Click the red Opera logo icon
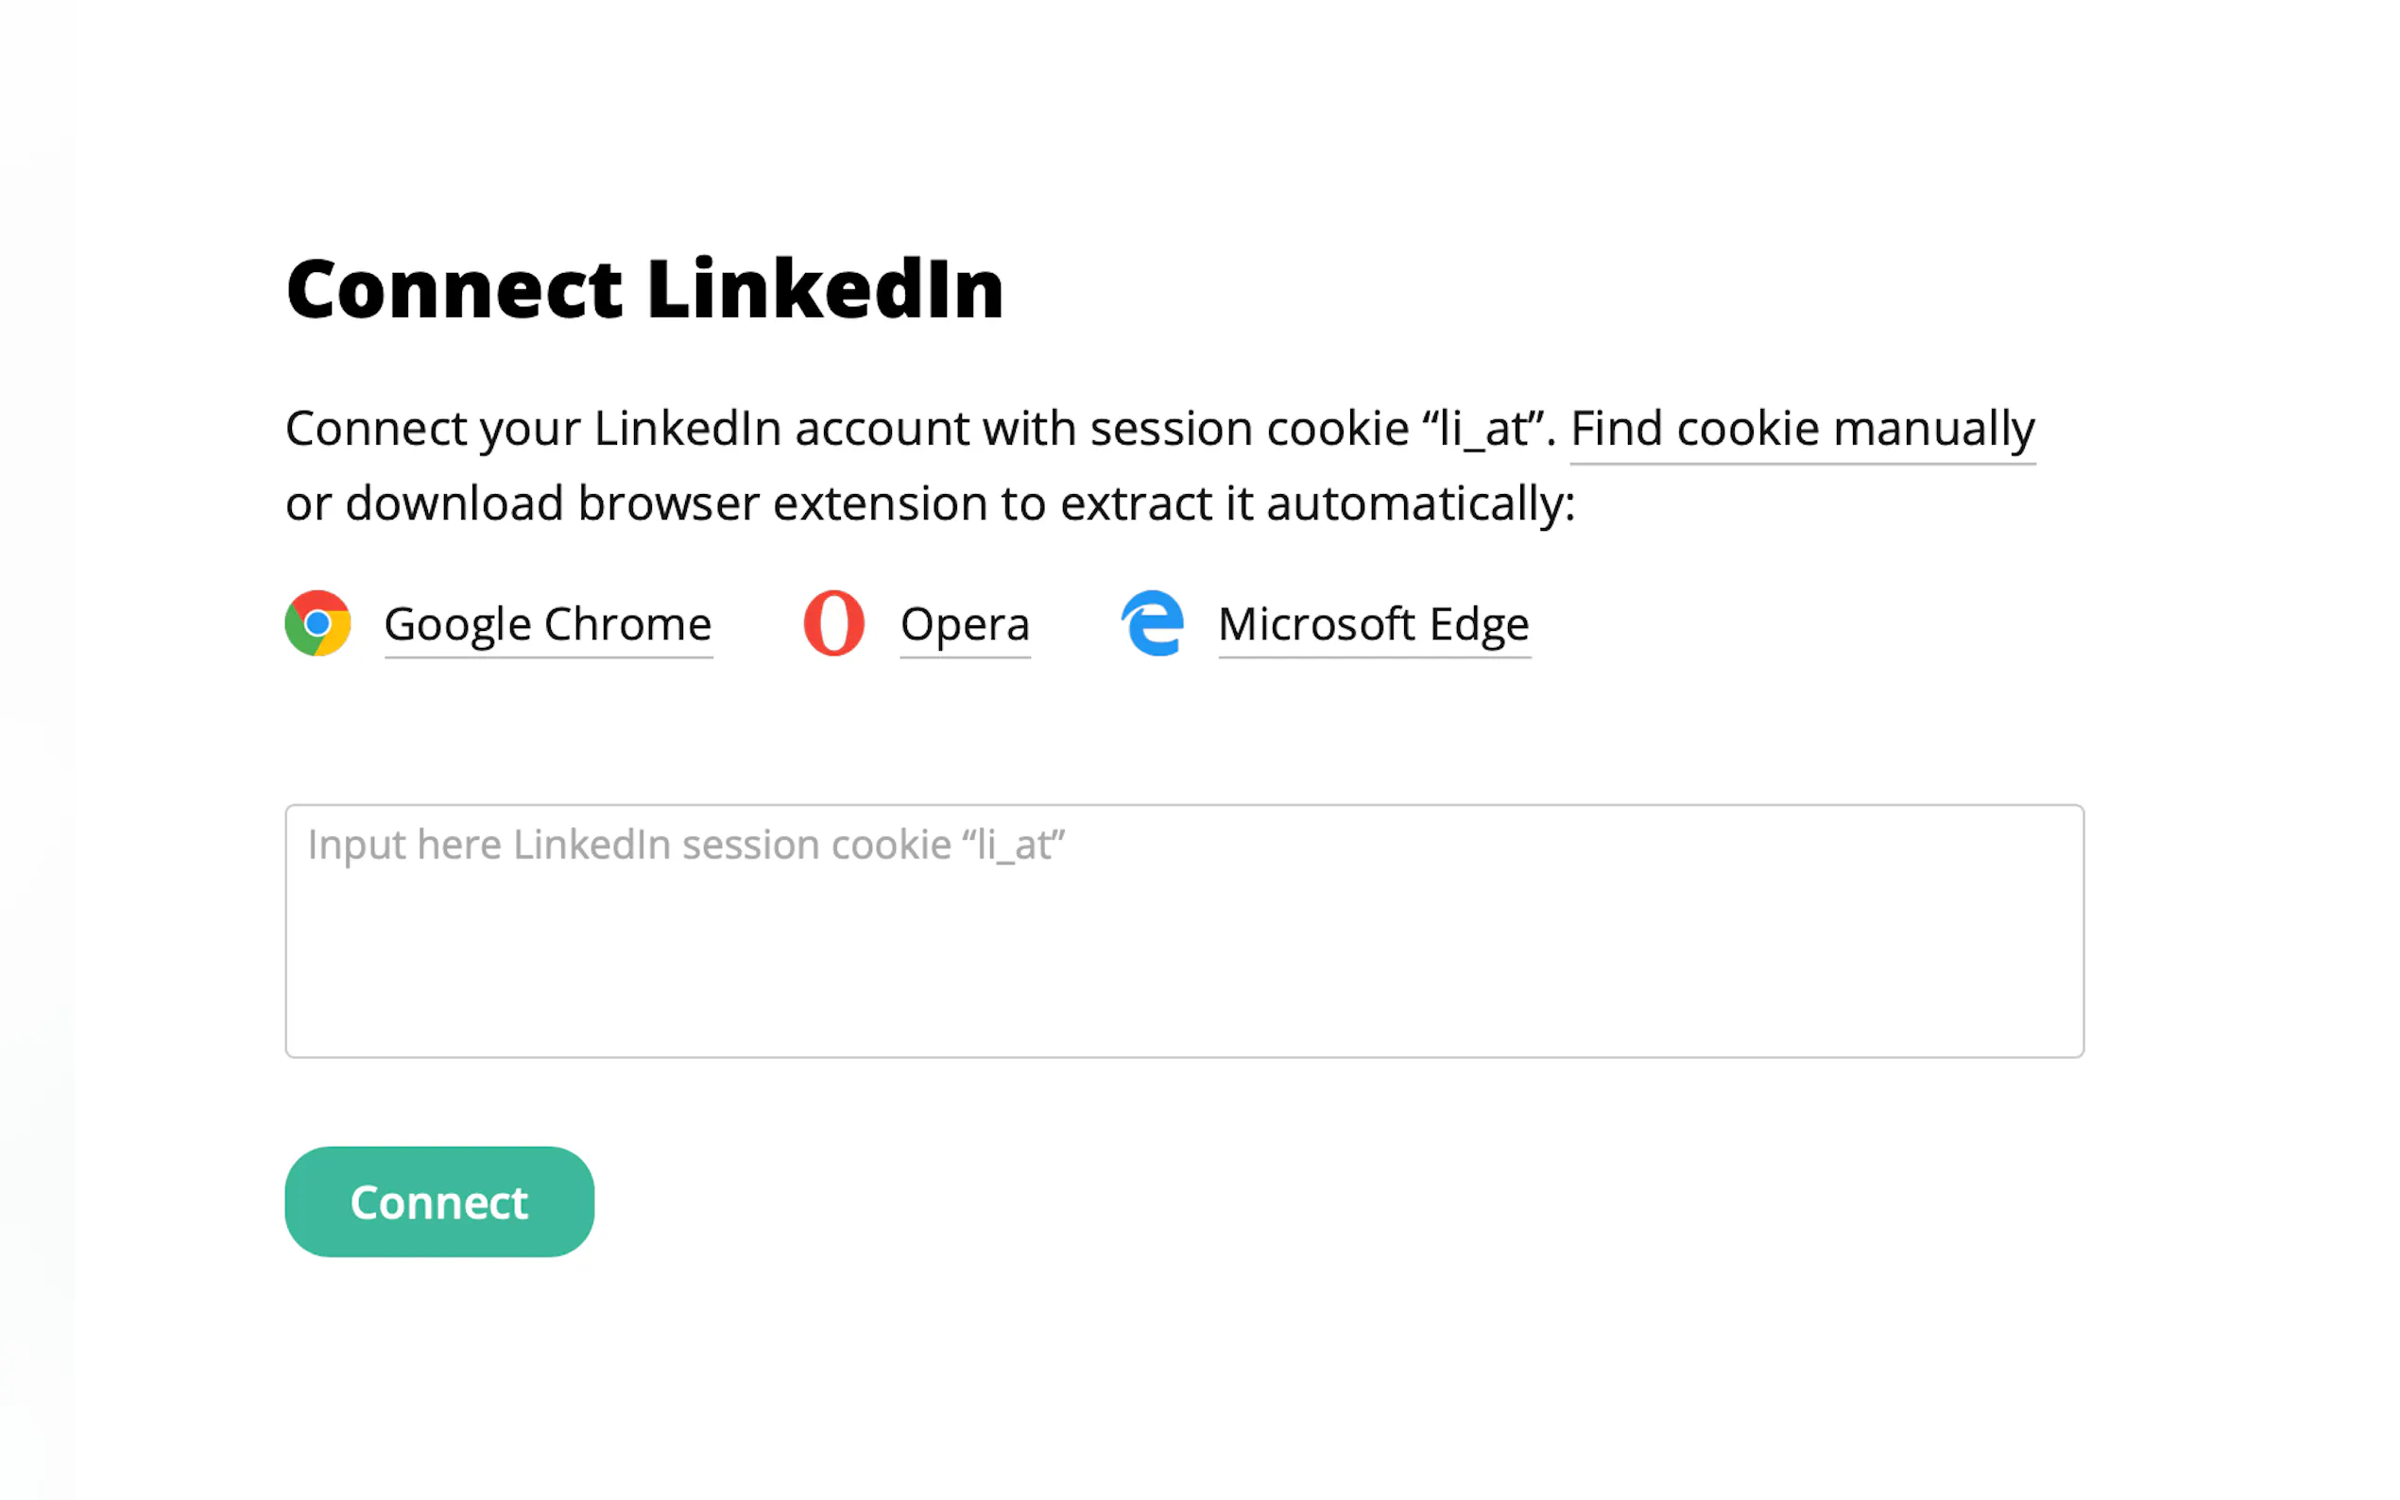This screenshot has width=2400, height=1500. click(833, 623)
